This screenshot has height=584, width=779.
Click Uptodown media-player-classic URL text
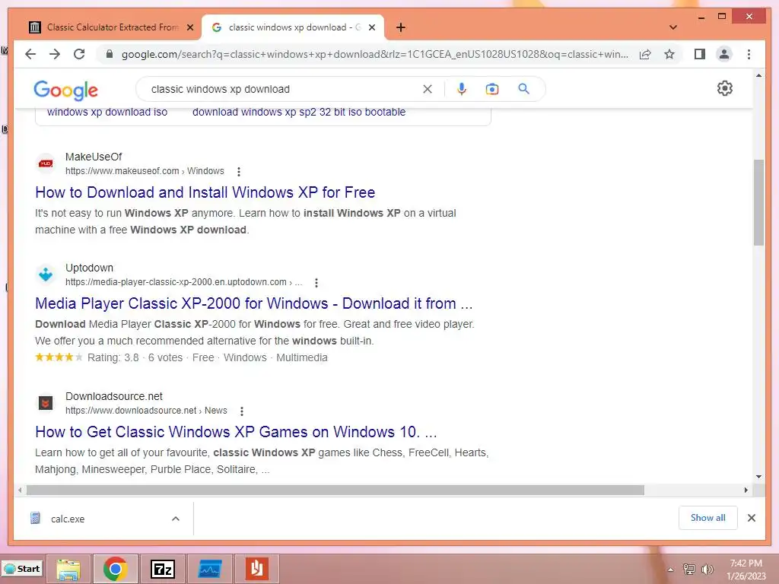click(x=184, y=282)
